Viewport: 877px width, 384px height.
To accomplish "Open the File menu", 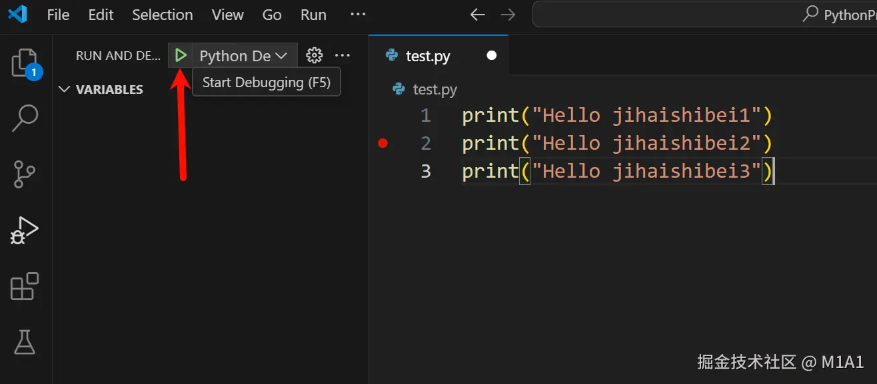I will (x=58, y=15).
